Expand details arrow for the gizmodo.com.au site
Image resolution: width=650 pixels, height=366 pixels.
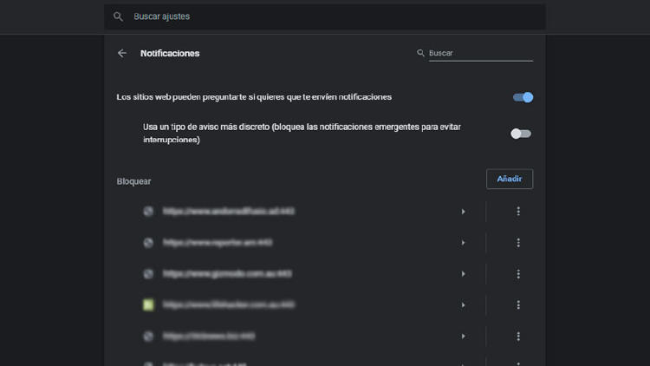click(464, 274)
